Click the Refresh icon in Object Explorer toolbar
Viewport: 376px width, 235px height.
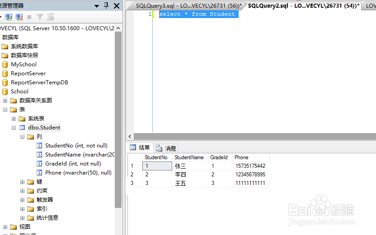click(x=50, y=17)
